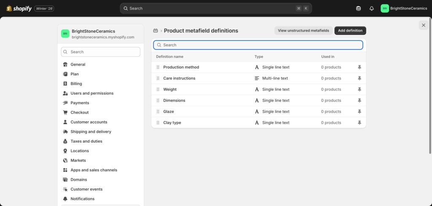Click View unstructured metafields button
Viewport: 432px width, 206px height.
tap(303, 31)
